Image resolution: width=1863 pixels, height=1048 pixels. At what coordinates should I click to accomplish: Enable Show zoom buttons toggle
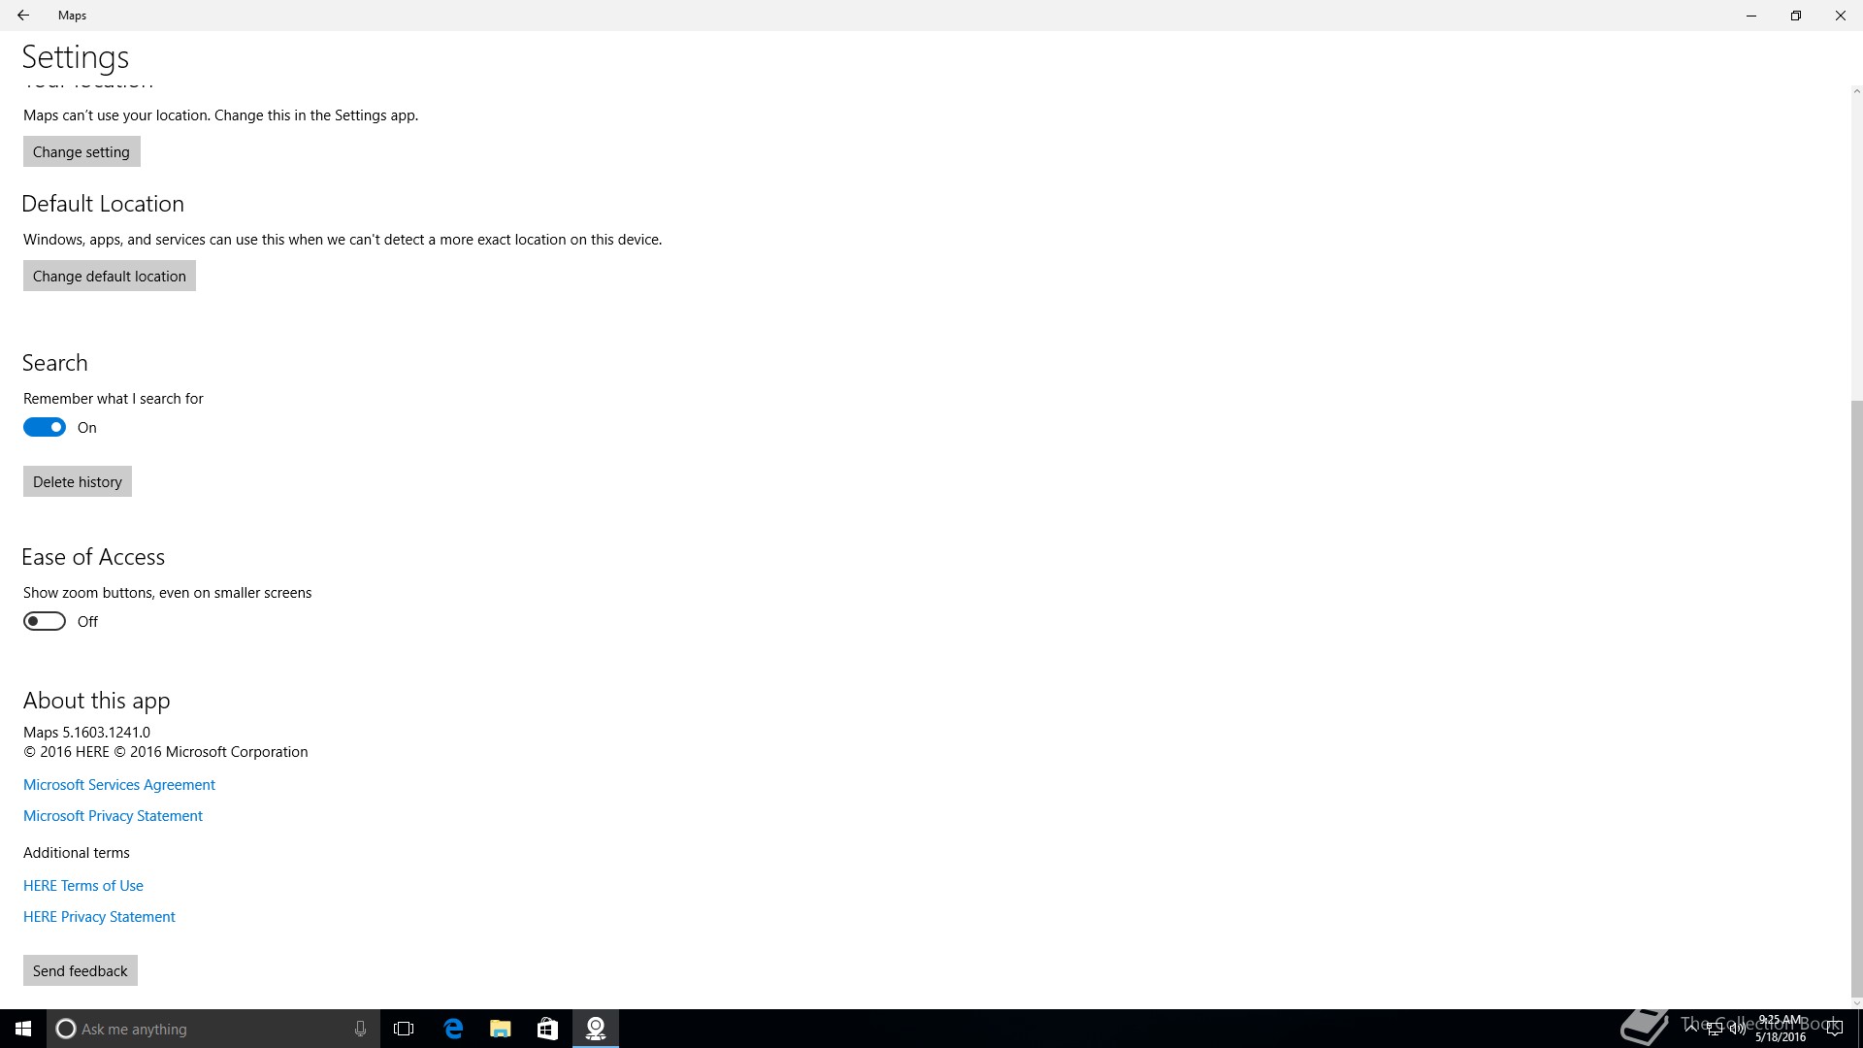tap(45, 621)
